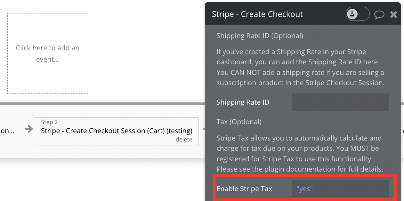This screenshot has width=404, height=201.
Task: Click the arrow icon after Step 2
Action: pyautogui.click(x=204, y=129)
